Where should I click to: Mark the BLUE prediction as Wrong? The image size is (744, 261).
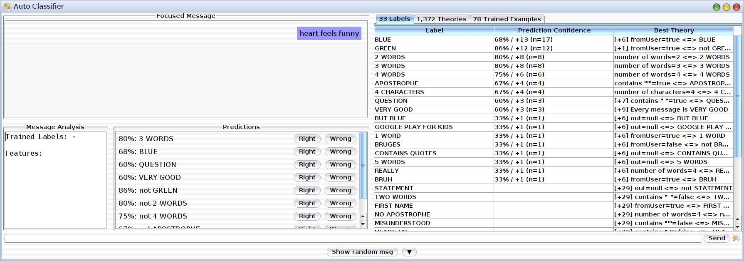click(x=340, y=152)
